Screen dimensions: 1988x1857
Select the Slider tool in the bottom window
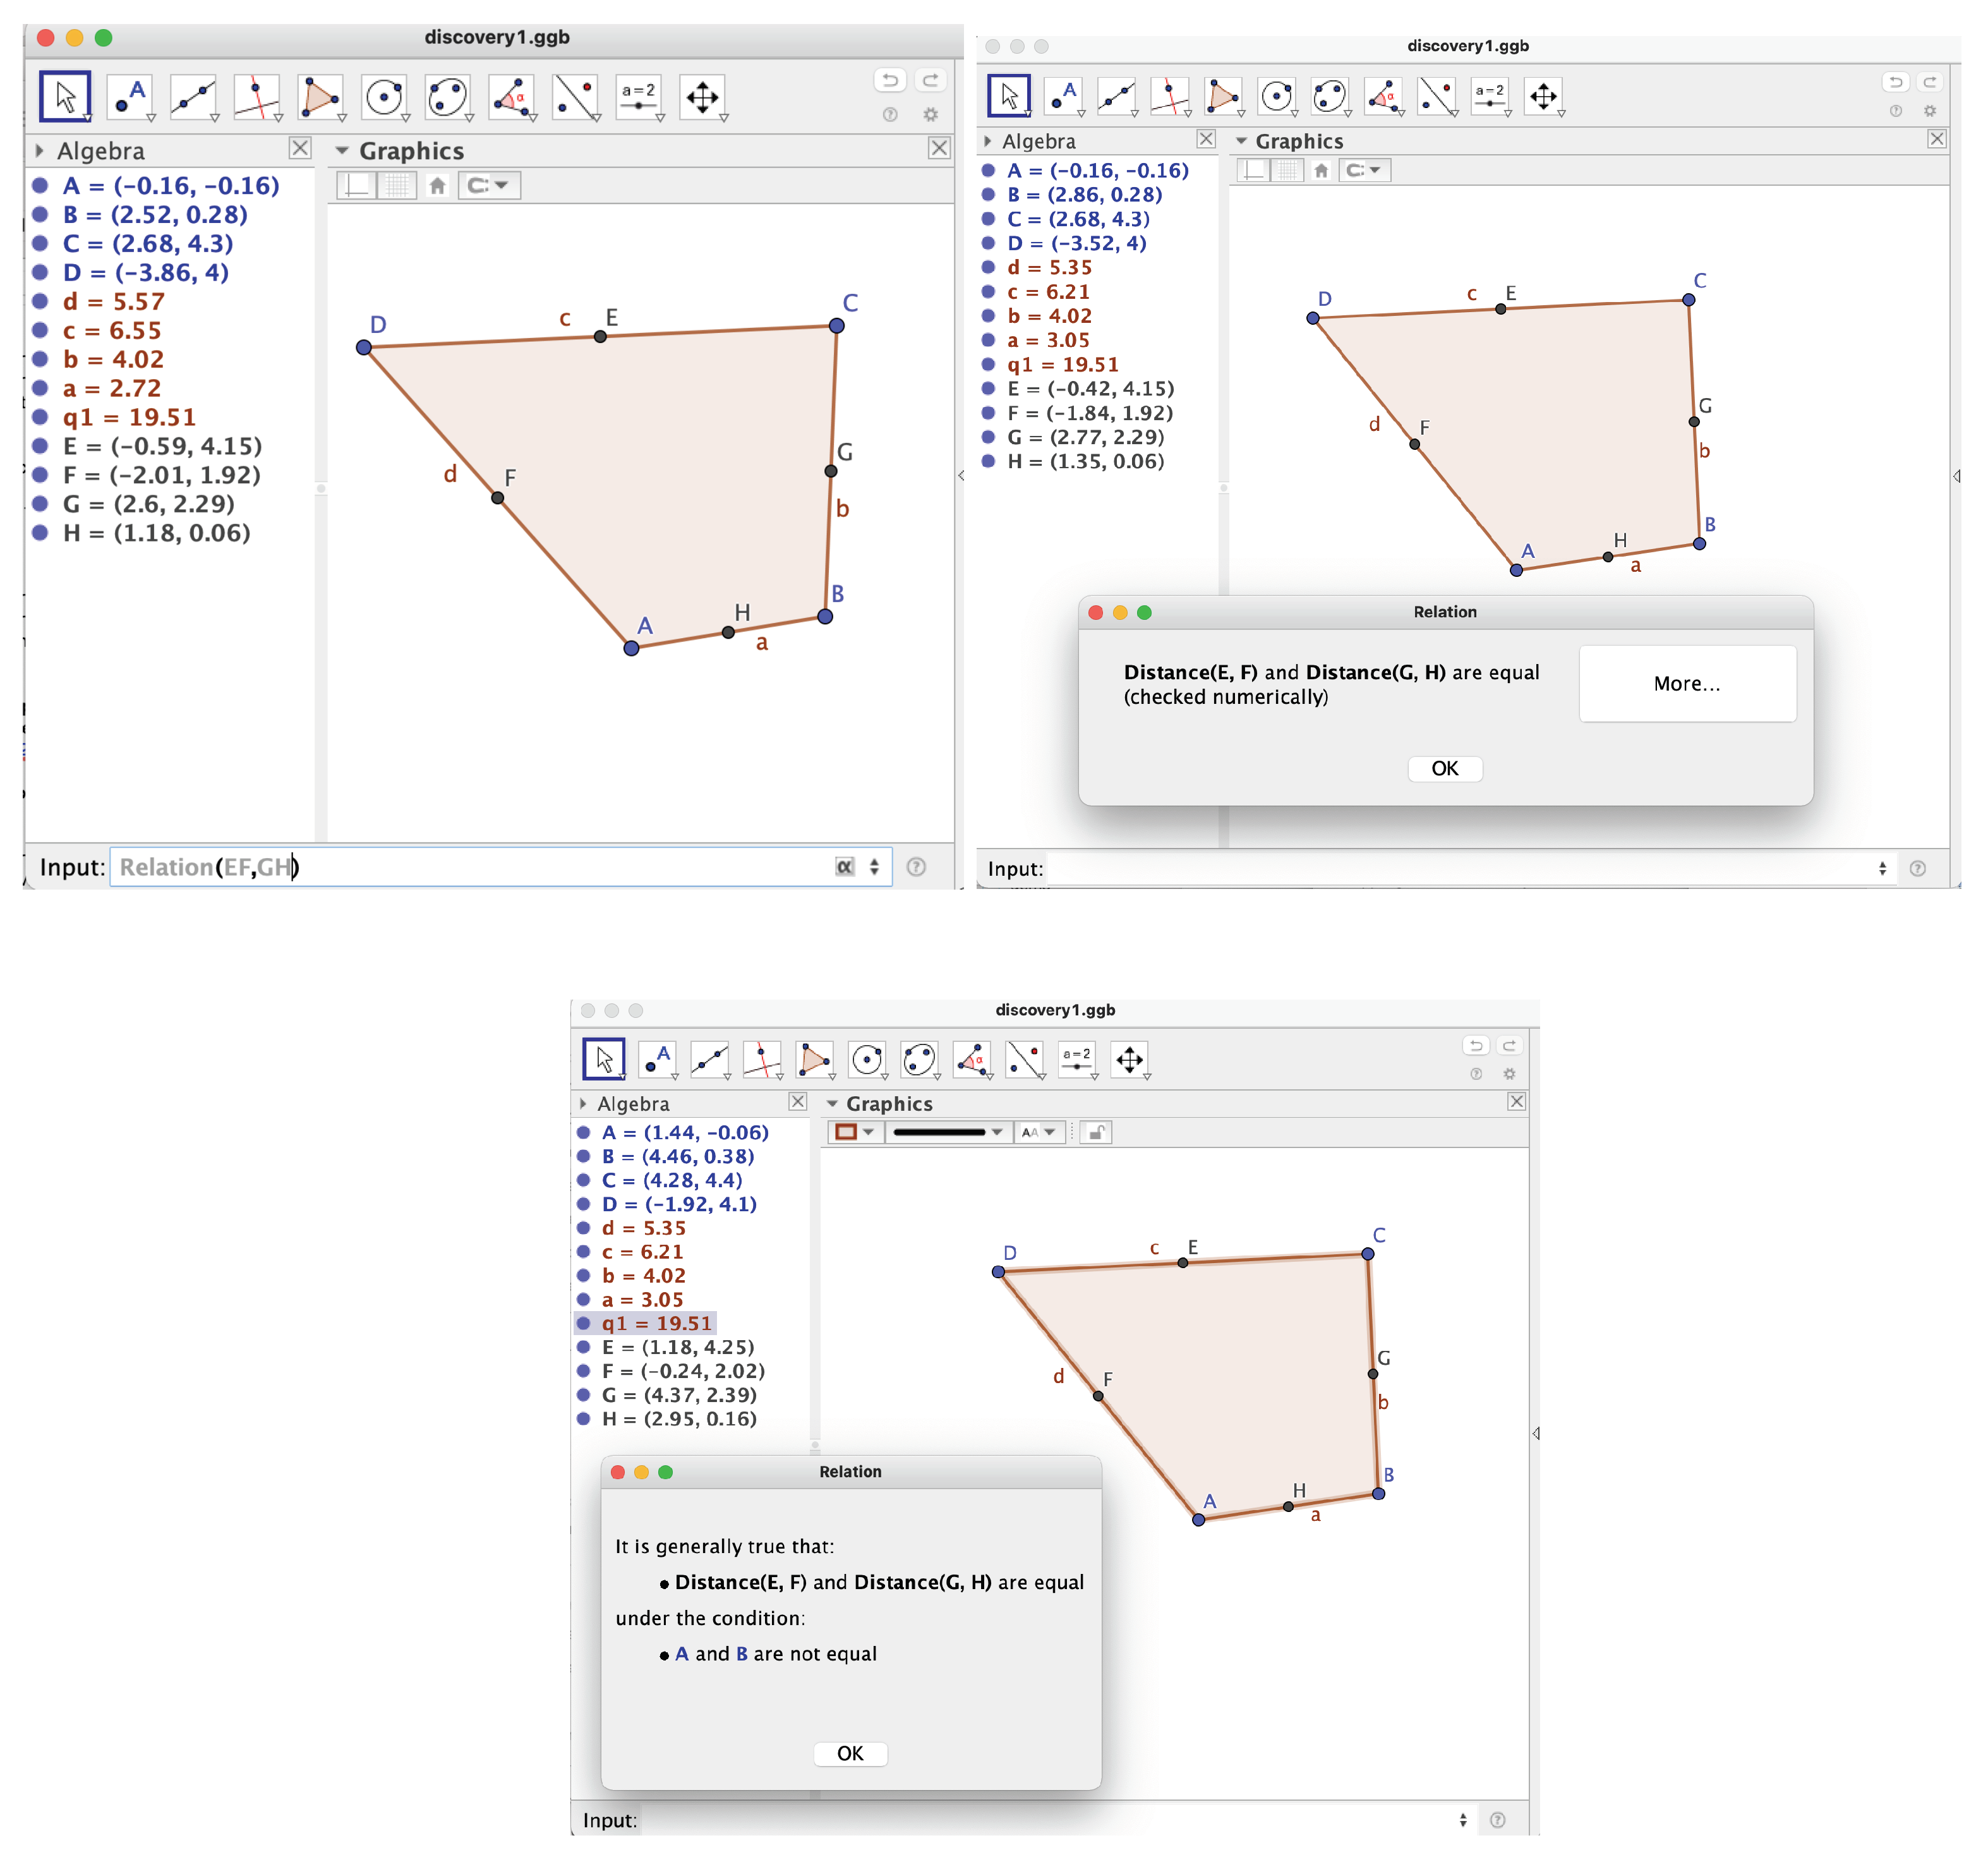(x=1076, y=1059)
